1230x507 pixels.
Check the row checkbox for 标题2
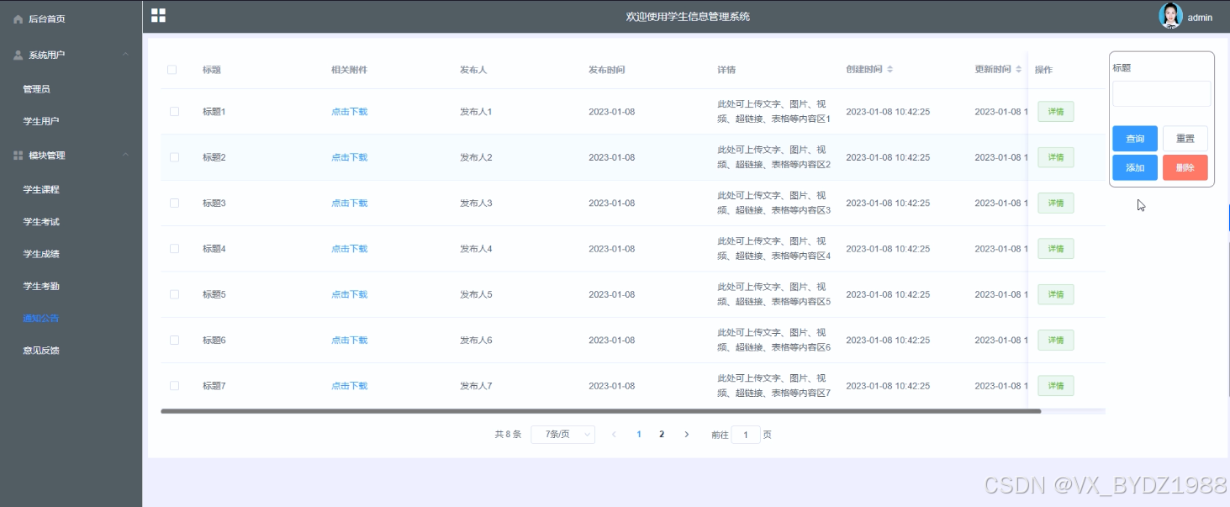[x=174, y=157]
